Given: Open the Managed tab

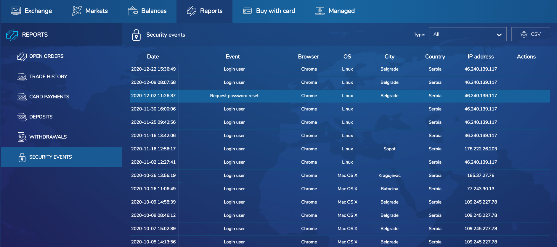Looking at the screenshot, I should (335, 11).
